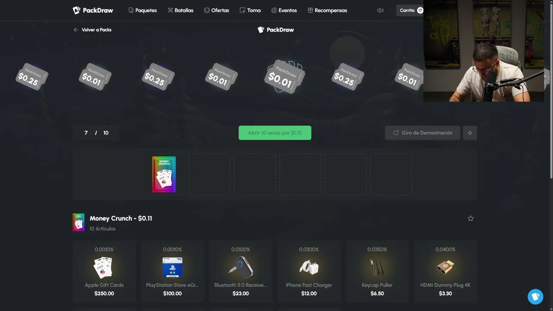
Task: Open the Apple Gift Cards item
Action: (x=104, y=272)
